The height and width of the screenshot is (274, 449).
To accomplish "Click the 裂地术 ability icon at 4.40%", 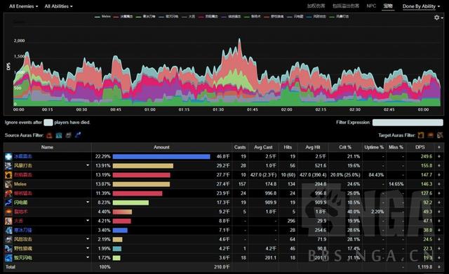I will (8, 212).
